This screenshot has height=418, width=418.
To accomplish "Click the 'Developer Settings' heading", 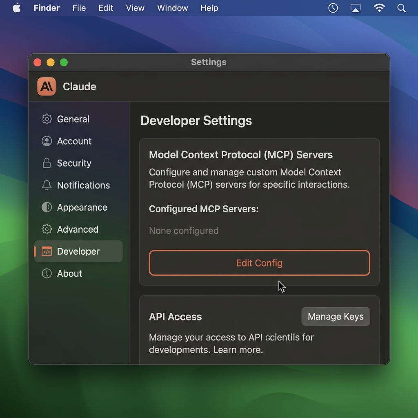I will [x=196, y=120].
